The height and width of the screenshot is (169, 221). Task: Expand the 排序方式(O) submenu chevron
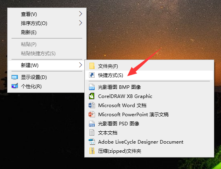[80, 23]
